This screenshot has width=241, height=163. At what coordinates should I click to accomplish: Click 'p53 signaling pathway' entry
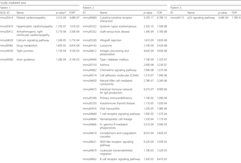201,18
